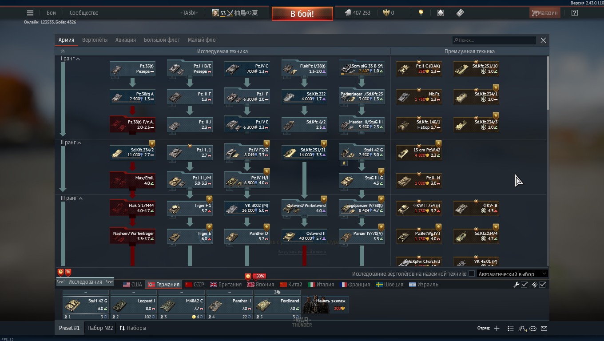Screen dimensions: 604x341
Task: Toggle the auto-repair checkbox beside wrench
Action: click(x=525, y=285)
